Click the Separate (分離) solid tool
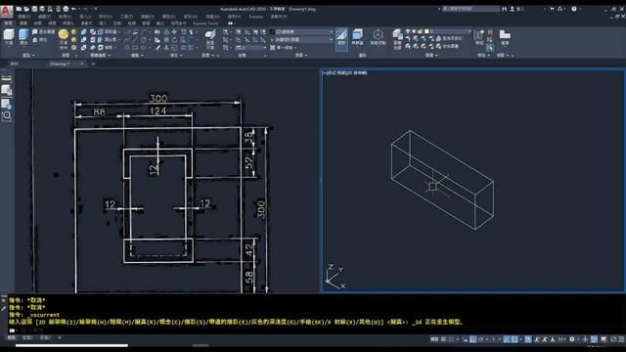 107,48
